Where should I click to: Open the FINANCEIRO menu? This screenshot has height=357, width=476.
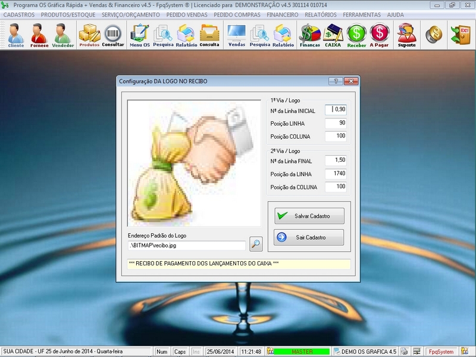283,14
